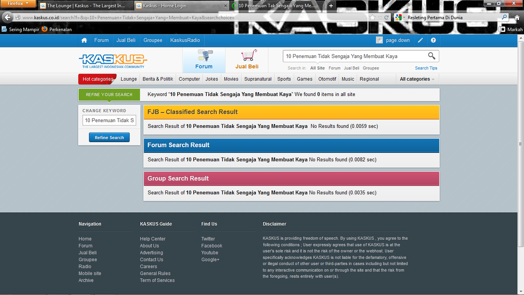The height and width of the screenshot is (295, 524).
Task: Click the Group Search Result header
Action: click(291, 179)
